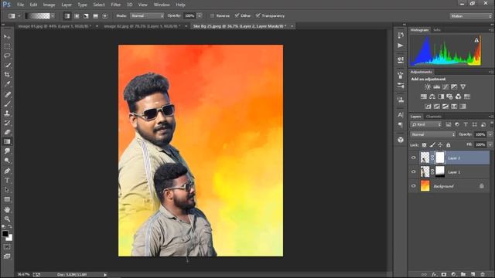495x278 pixels.
Task: Click the Create new layer button
Action: pos(473,275)
